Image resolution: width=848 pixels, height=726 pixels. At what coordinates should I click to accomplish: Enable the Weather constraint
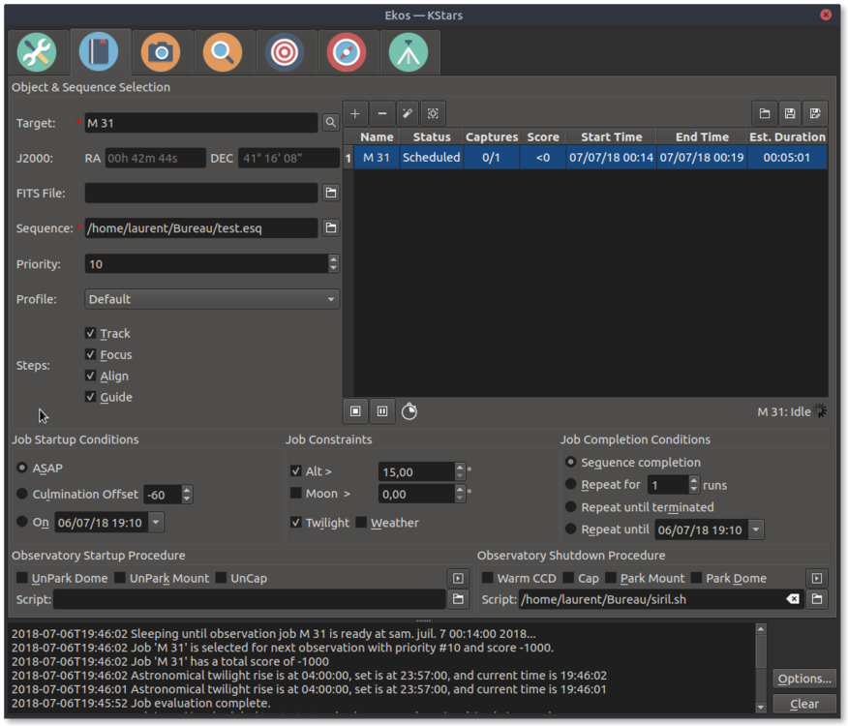[x=360, y=523]
